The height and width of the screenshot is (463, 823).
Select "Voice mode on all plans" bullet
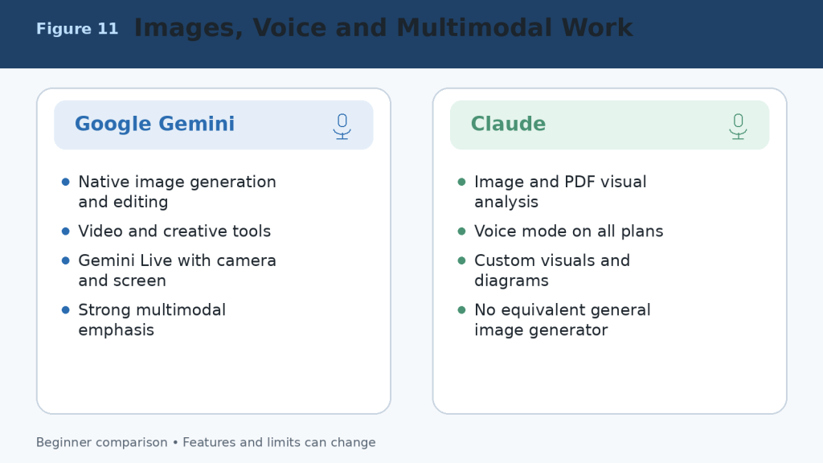click(560, 231)
